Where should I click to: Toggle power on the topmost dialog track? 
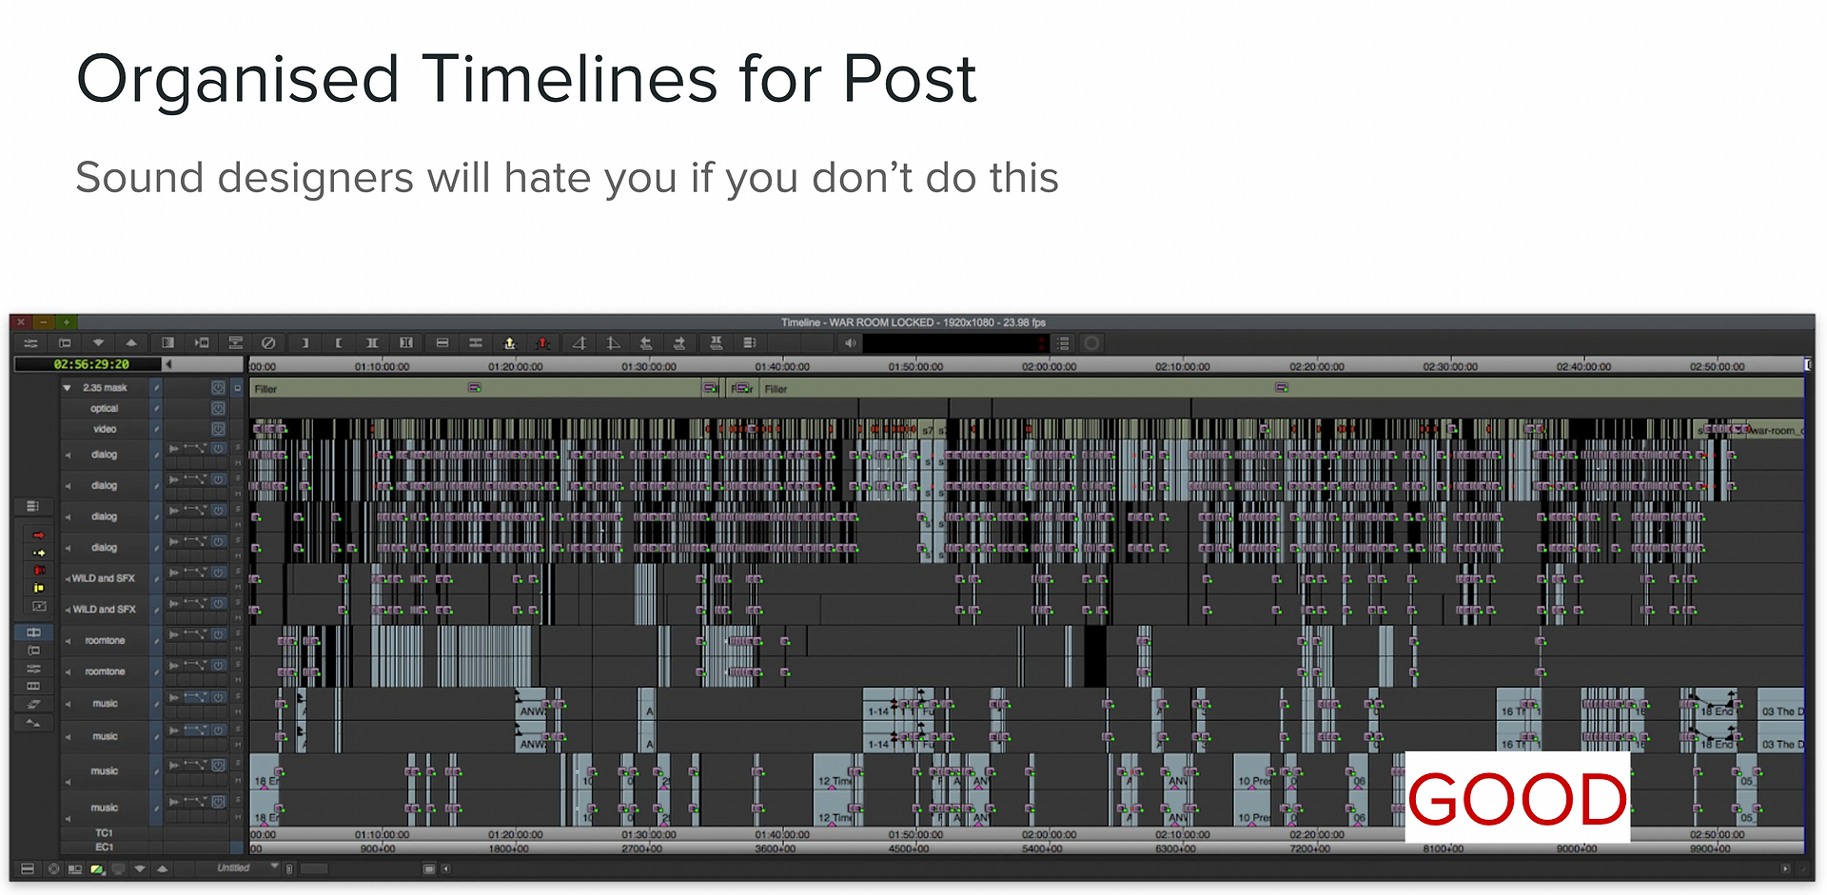pyautogui.click(x=218, y=448)
